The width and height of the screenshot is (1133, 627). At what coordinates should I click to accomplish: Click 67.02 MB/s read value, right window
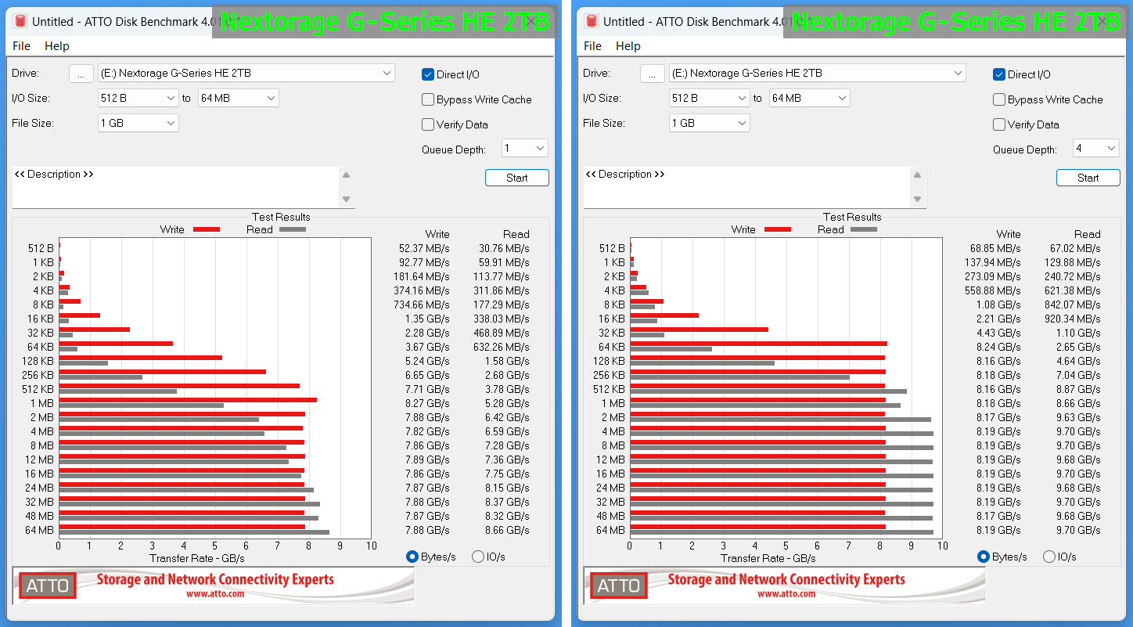pos(1075,248)
